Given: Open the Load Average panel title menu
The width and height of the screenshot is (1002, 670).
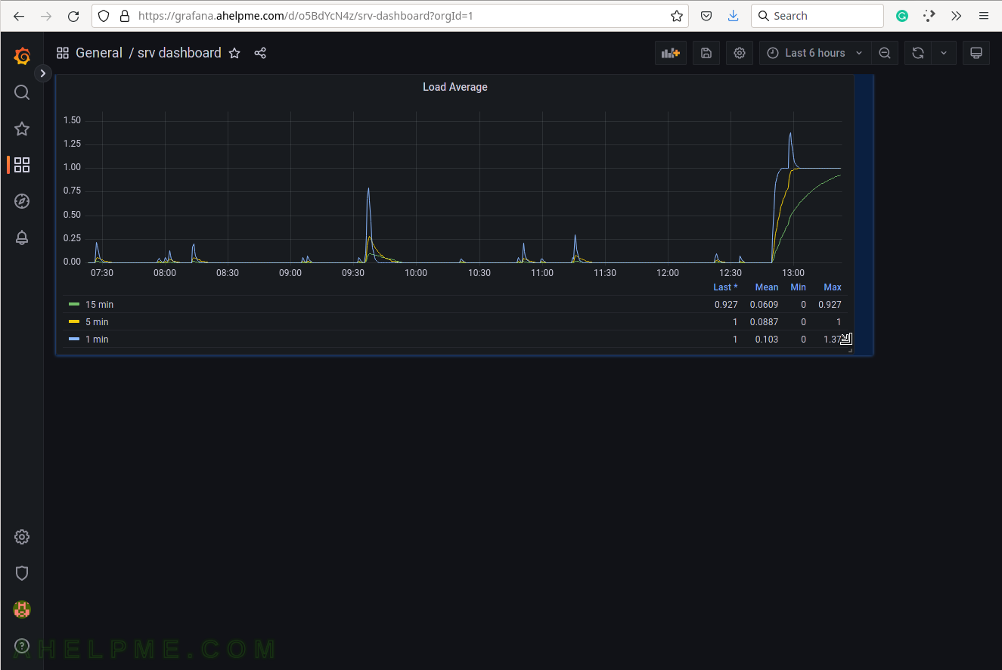Looking at the screenshot, I should click(x=455, y=87).
